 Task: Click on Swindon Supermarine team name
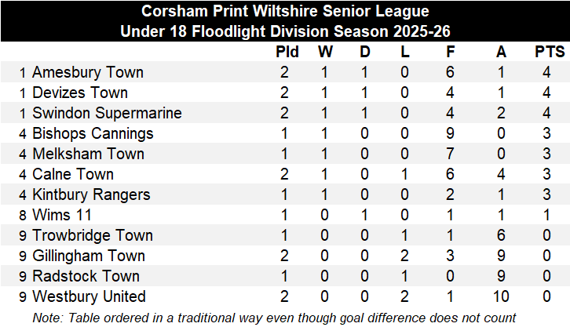107,114
